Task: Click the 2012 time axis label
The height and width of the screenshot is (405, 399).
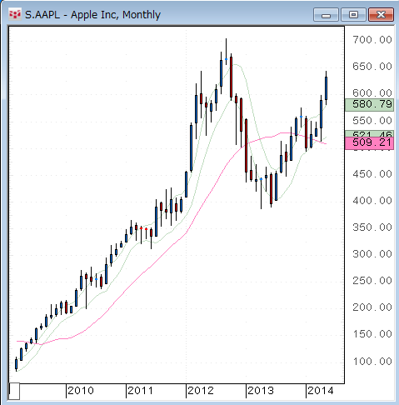Action: coord(201,391)
